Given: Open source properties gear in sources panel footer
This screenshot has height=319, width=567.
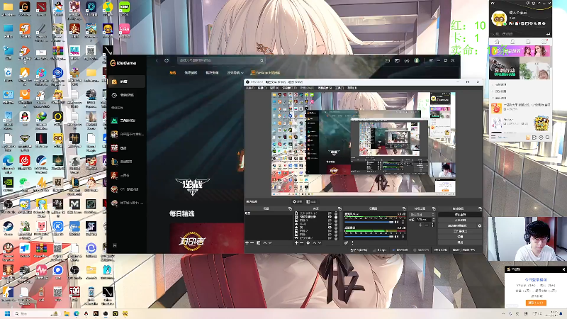Looking at the screenshot, I should pyautogui.click(x=308, y=243).
